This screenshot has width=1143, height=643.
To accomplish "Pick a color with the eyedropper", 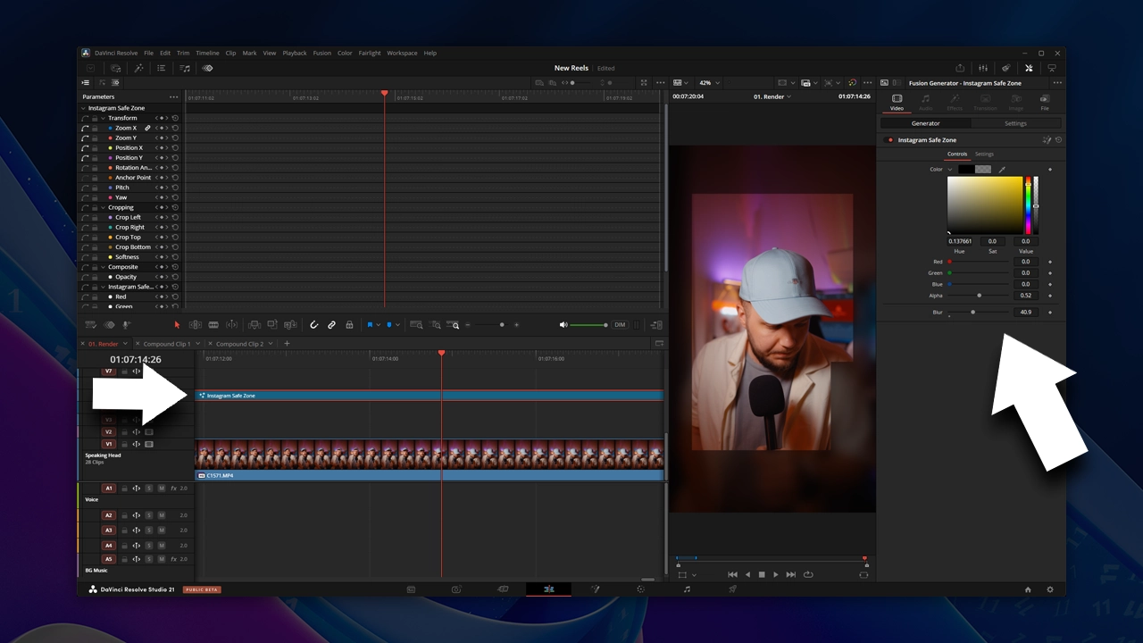I will (1002, 169).
